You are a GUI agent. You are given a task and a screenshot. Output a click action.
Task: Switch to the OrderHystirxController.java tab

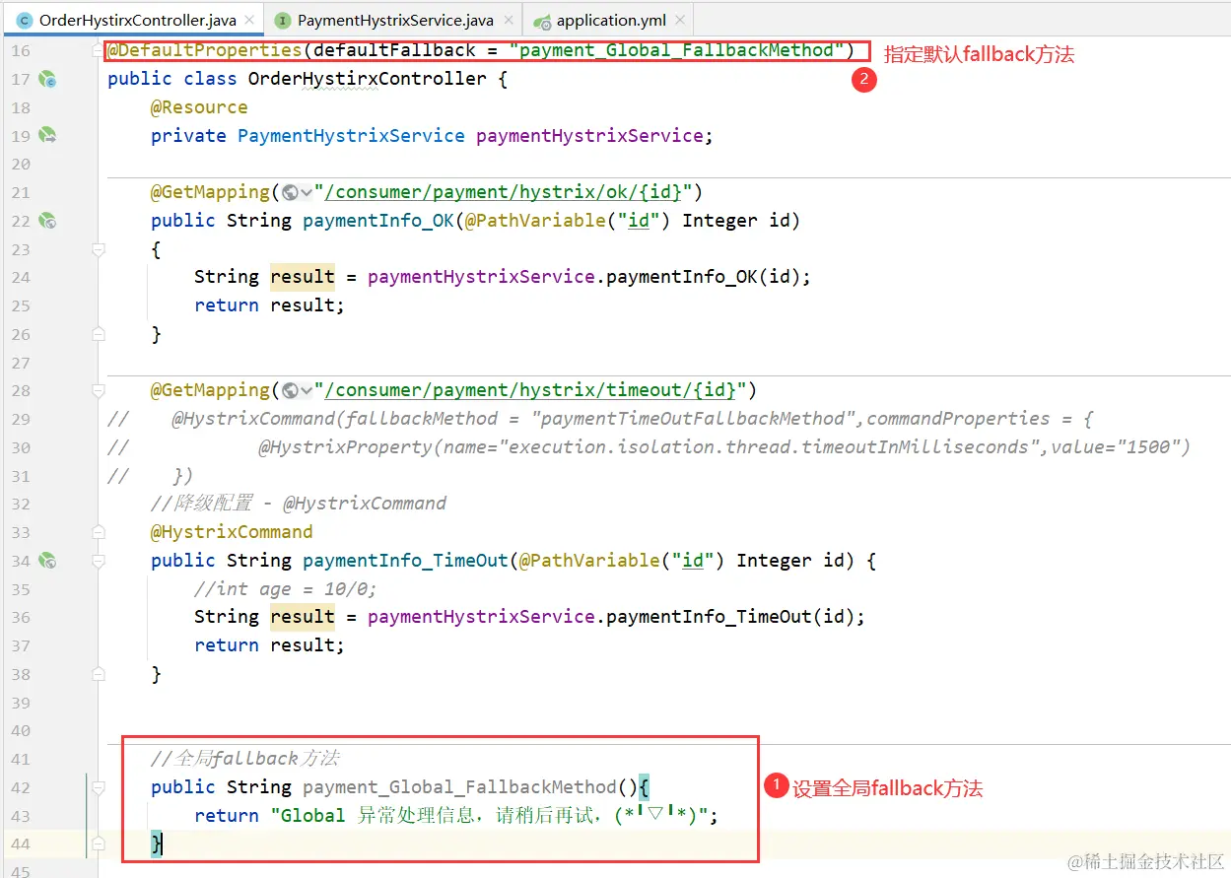click(x=134, y=20)
